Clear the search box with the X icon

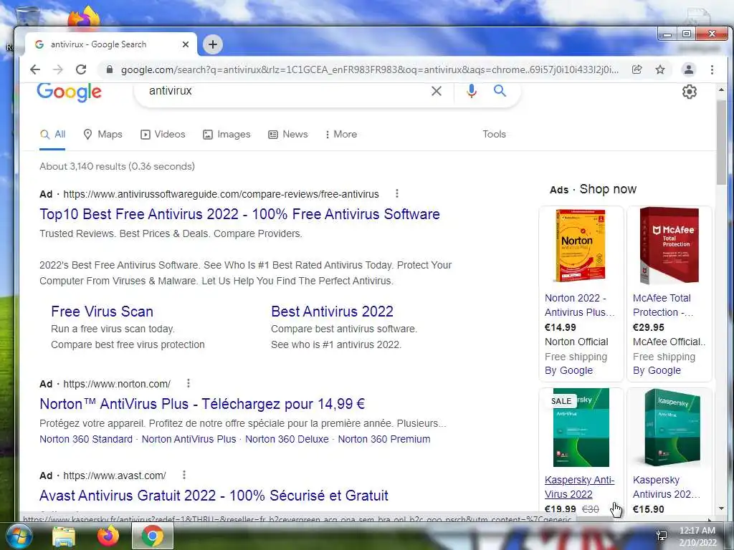tap(437, 91)
